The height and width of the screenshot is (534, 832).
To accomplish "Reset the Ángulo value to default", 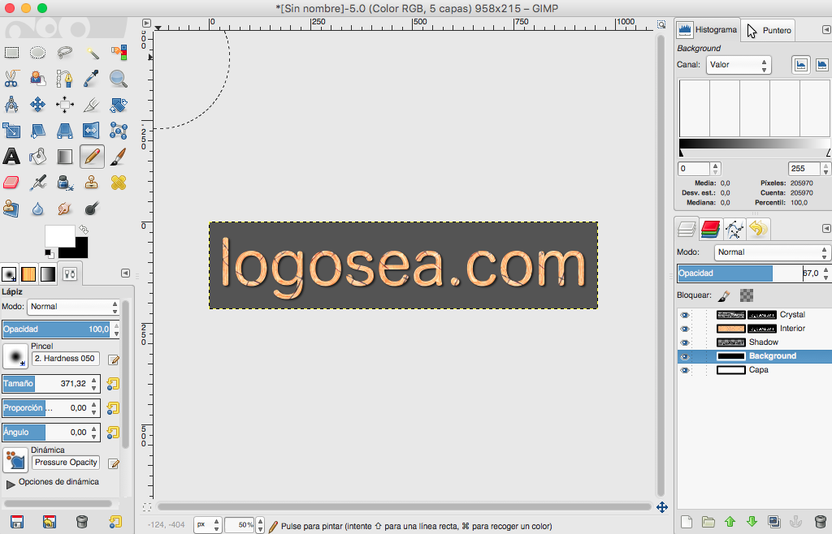I will [113, 433].
